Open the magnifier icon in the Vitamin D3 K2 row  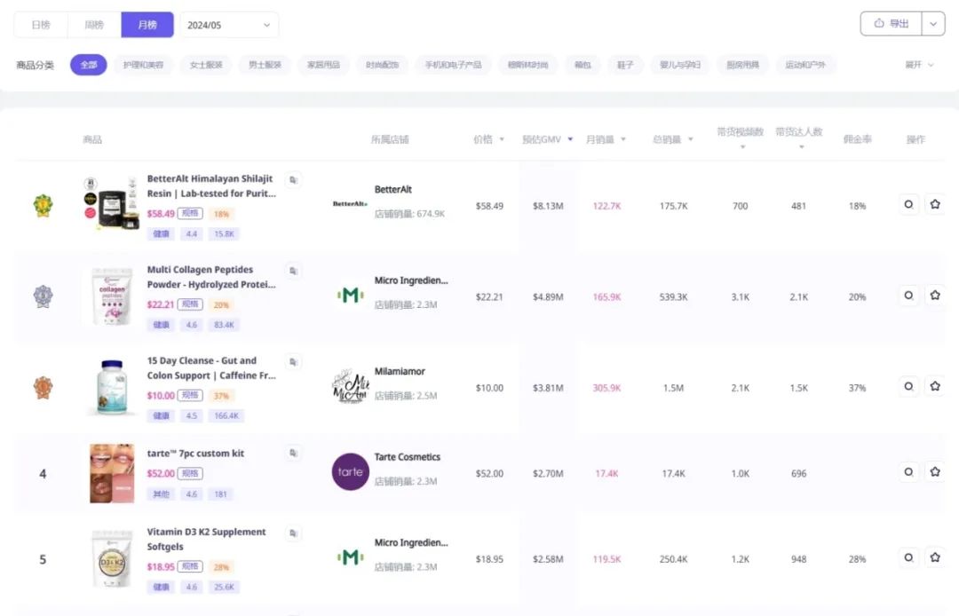[x=909, y=557]
